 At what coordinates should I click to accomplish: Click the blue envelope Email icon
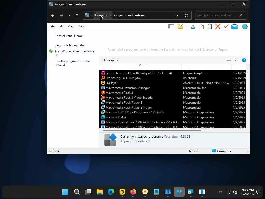234,26
